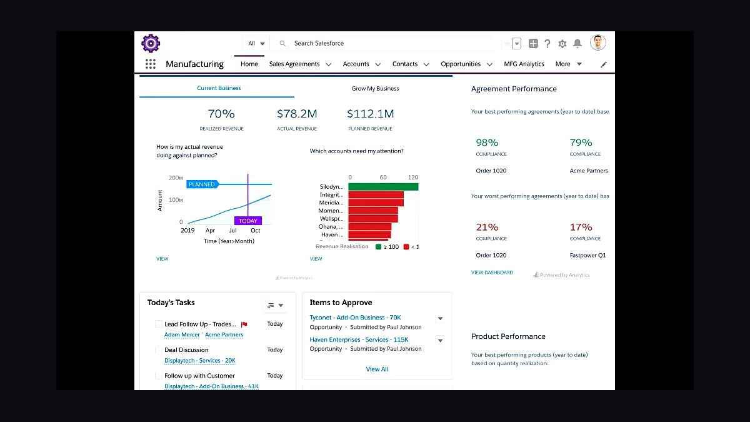Click the favorites star icon
The image size is (750, 422).
[x=506, y=43]
